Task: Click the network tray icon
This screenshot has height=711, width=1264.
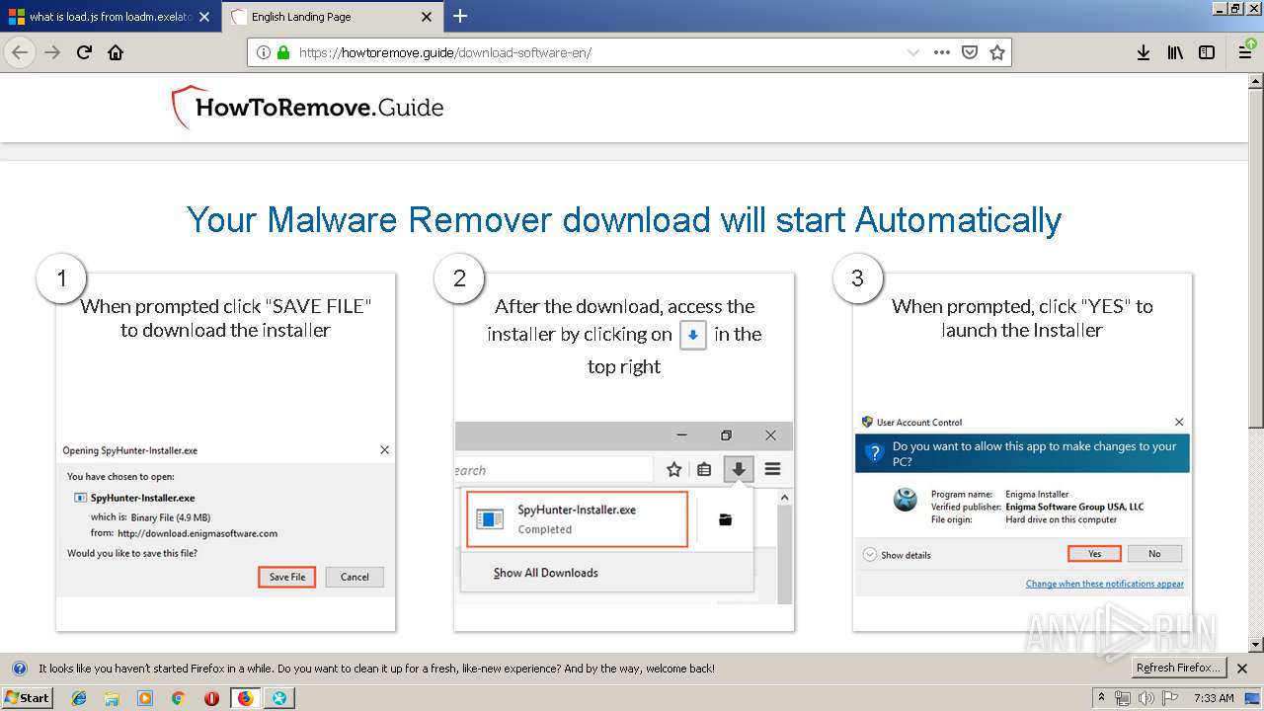Action: [1124, 698]
